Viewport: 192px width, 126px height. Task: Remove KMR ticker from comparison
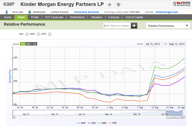coord(38,34)
